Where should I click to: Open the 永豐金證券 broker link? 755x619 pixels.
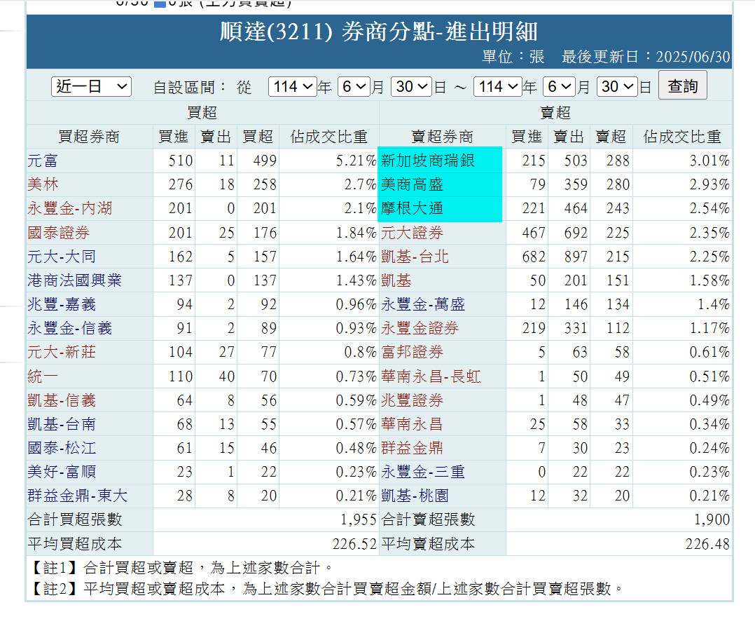pyautogui.click(x=420, y=328)
